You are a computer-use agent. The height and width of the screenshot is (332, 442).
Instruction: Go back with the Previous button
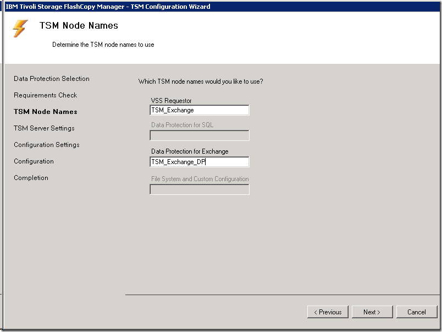(x=328, y=312)
